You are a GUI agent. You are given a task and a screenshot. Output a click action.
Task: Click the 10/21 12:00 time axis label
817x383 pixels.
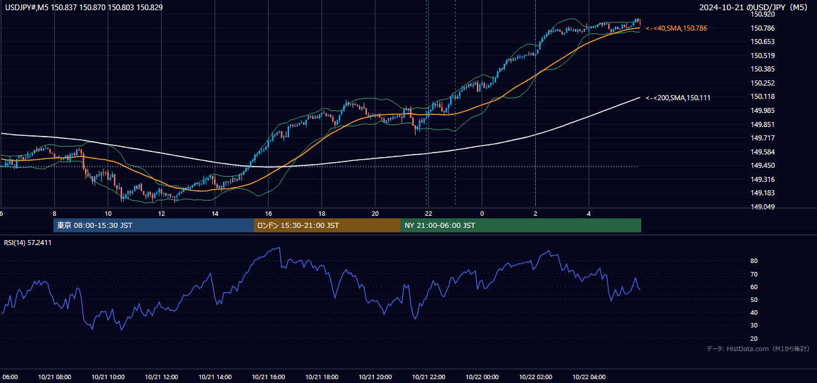pos(161,377)
